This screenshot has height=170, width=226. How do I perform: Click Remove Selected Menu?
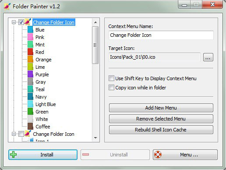(161, 119)
